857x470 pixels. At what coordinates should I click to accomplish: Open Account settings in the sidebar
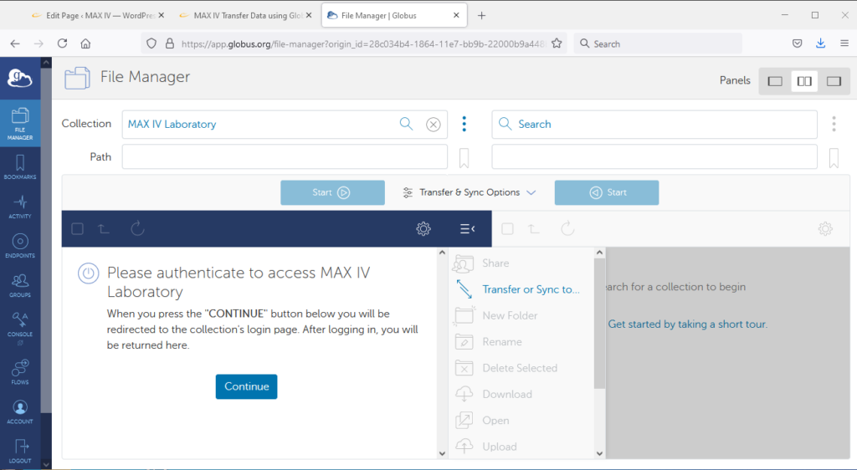click(x=20, y=412)
